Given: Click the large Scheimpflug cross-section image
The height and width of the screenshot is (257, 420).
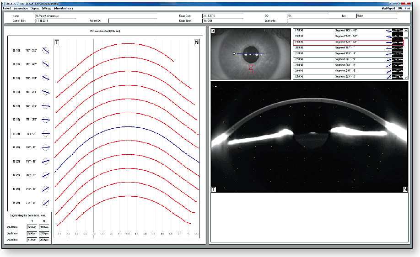Looking at the screenshot, I should (310, 137).
